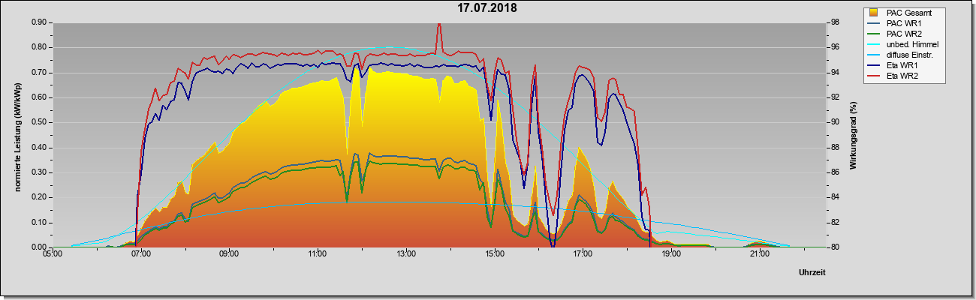Click the 09:00 time axis label
This screenshot has height=300, width=976.
[x=229, y=255]
